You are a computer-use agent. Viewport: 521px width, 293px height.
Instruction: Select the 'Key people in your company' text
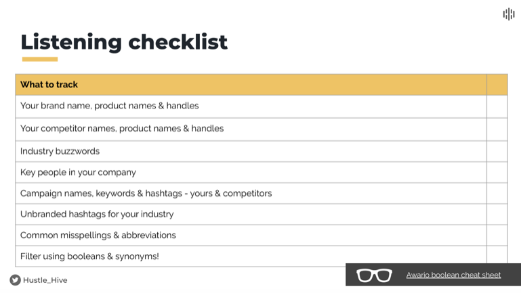(x=78, y=172)
